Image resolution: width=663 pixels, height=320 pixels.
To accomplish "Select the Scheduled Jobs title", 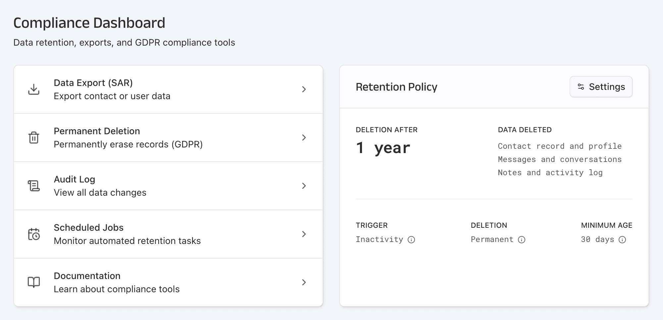I will tap(89, 227).
